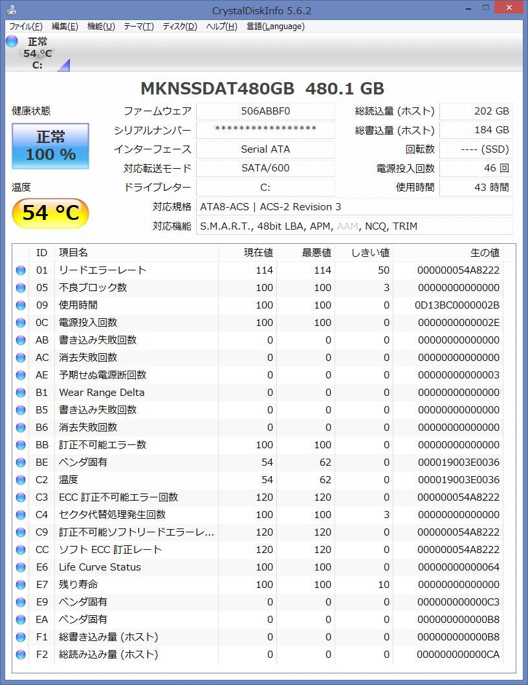The height and width of the screenshot is (685, 528).
Task: Click status orb for ID AC row
Action: 21,357
